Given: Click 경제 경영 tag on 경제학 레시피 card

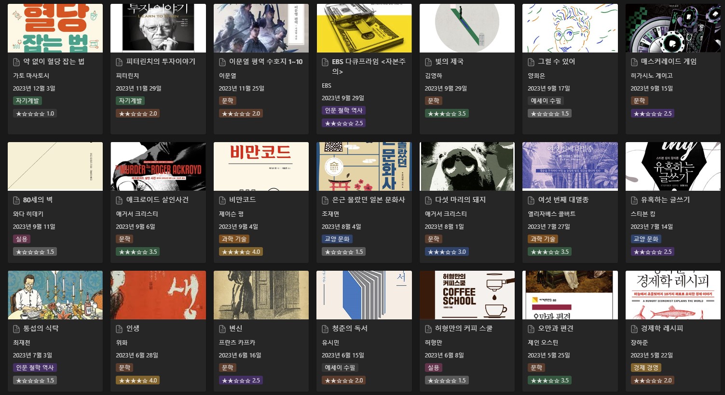Looking at the screenshot, I should [x=646, y=368].
